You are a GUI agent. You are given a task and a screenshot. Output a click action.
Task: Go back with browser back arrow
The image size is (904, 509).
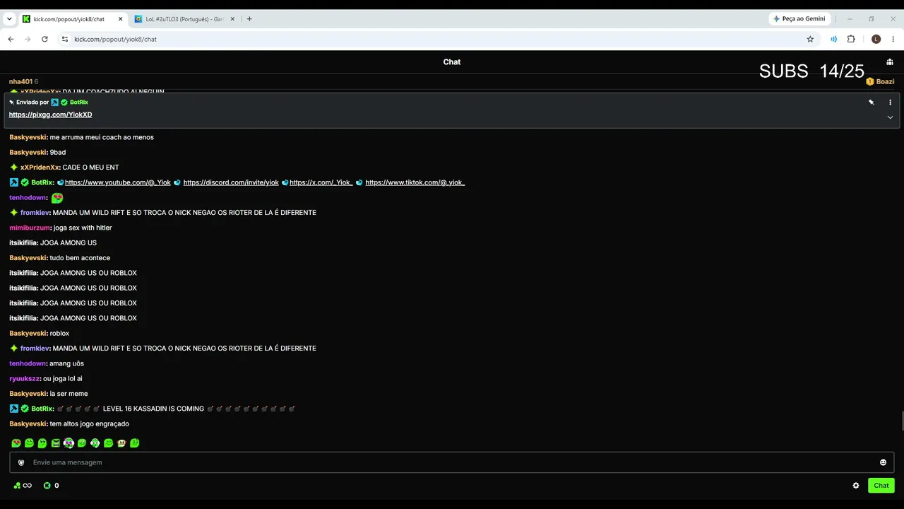coord(11,40)
